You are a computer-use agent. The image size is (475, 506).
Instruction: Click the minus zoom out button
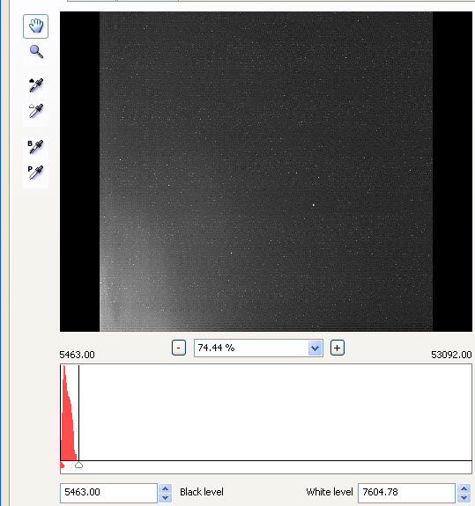[x=179, y=348]
